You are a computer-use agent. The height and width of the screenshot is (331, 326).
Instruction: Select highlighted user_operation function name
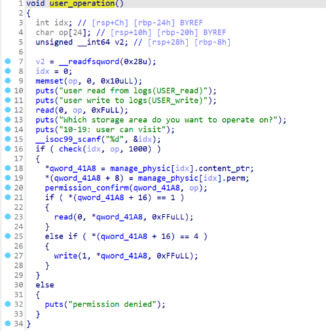pyautogui.click(x=82, y=4)
